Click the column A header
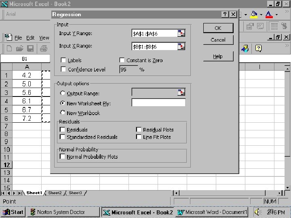Viewport: 291px width, 218px height. click(x=27, y=67)
